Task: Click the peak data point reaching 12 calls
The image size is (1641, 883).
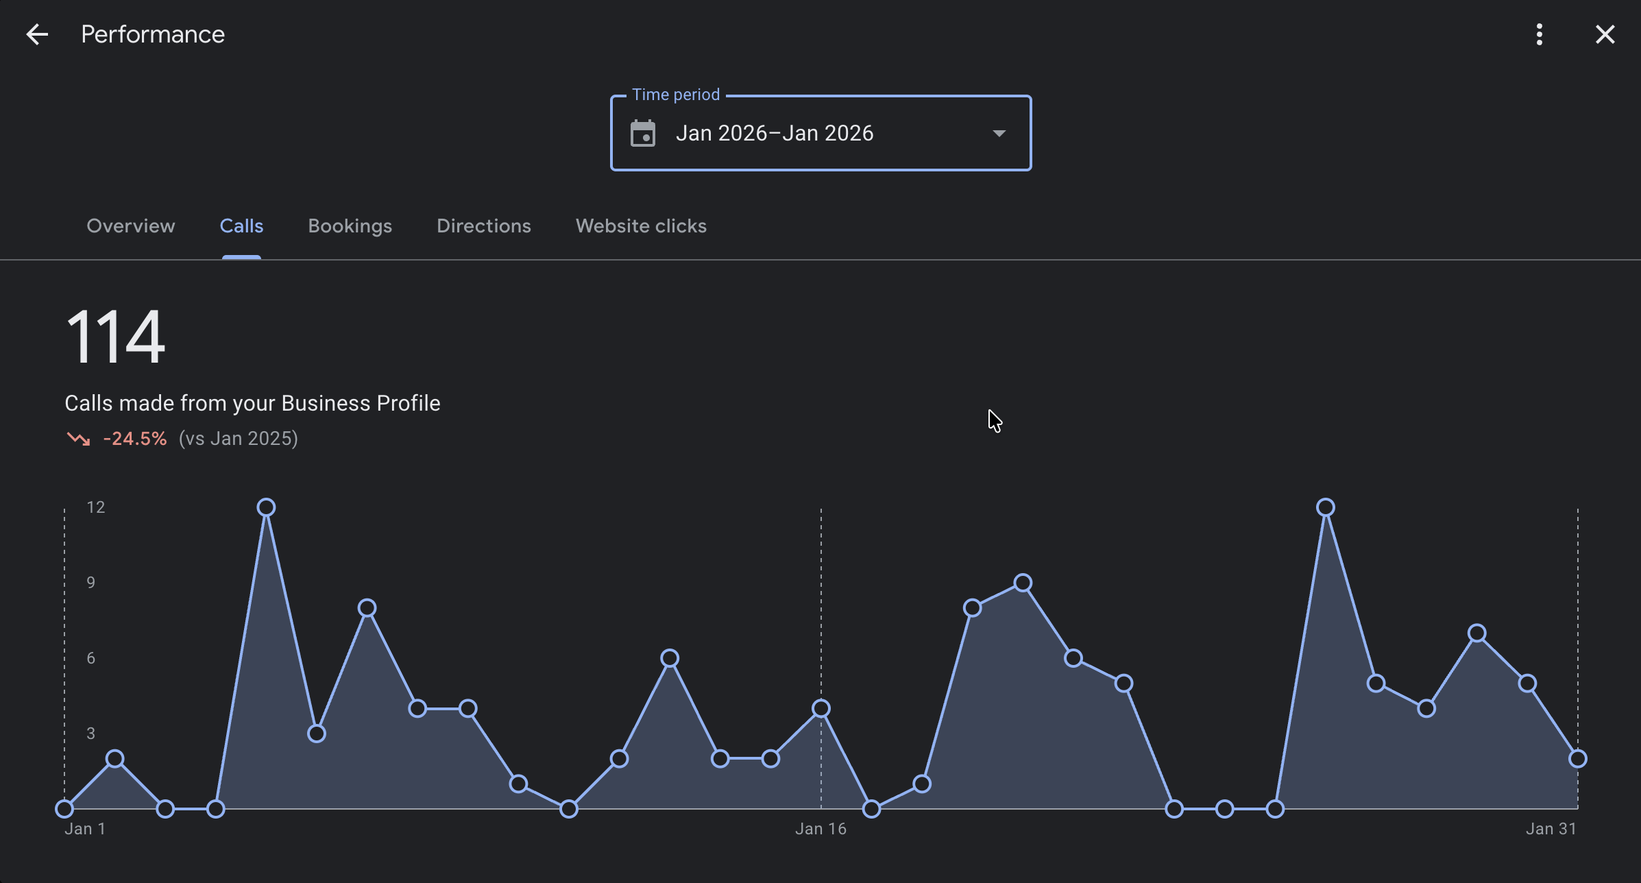Action: (266, 506)
